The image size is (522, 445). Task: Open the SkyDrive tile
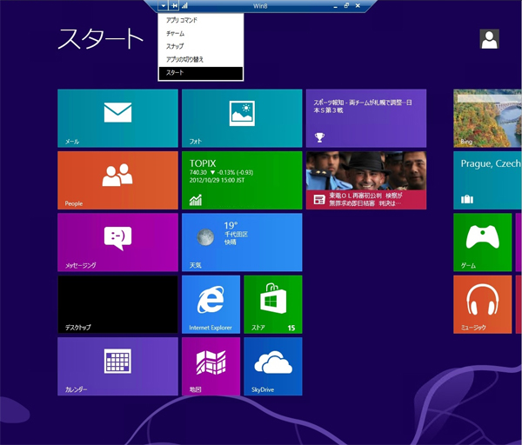(x=273, y=366)
